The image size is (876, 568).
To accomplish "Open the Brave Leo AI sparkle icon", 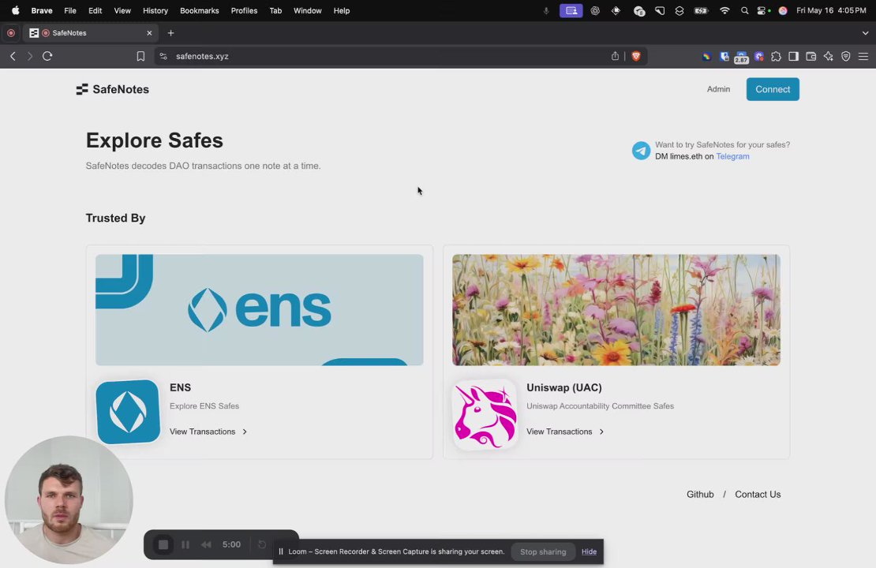I will 828,57.
